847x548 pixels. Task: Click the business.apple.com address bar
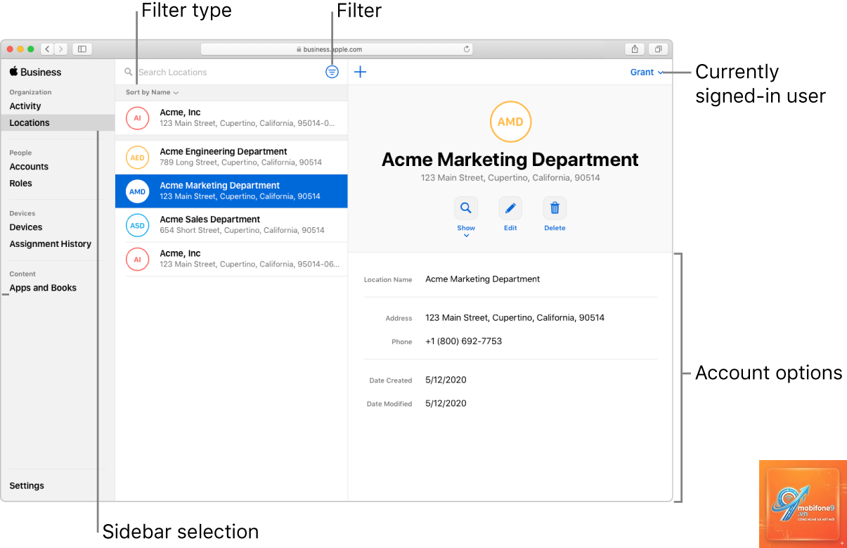click(x=337, y=49)
